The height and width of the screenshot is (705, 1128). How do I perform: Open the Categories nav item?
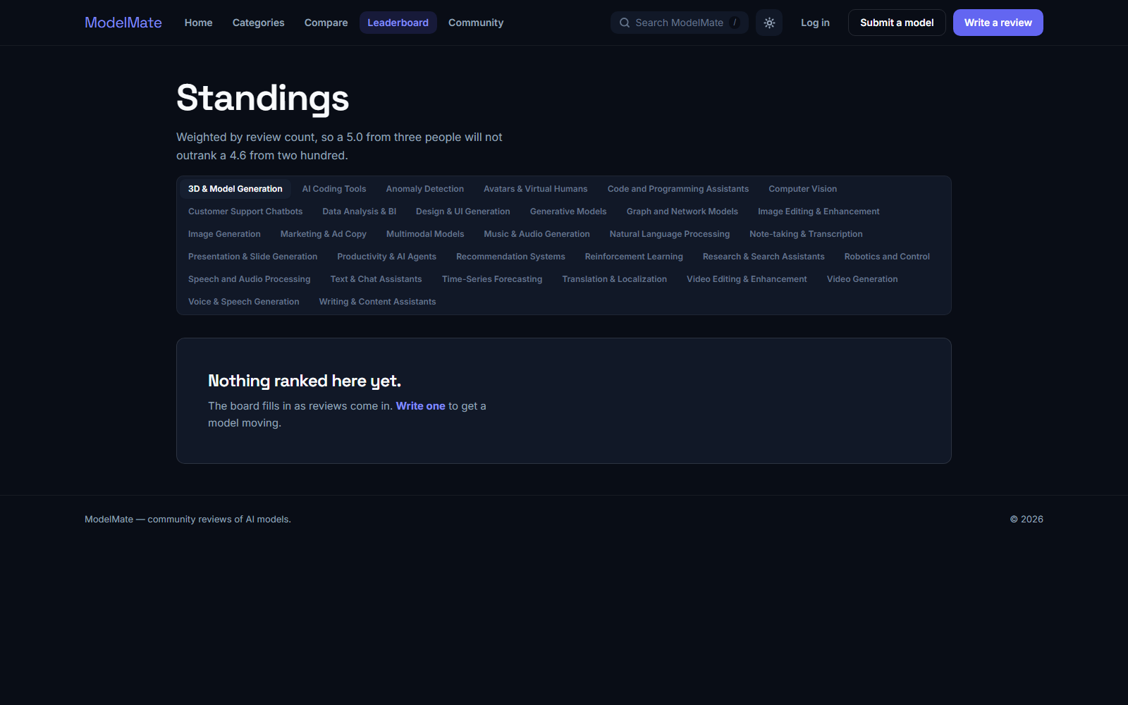pos(259,23)
